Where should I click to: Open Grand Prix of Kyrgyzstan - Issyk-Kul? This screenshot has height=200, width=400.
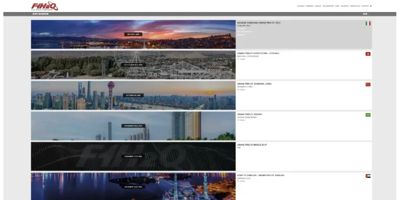[x=258, y=53]
